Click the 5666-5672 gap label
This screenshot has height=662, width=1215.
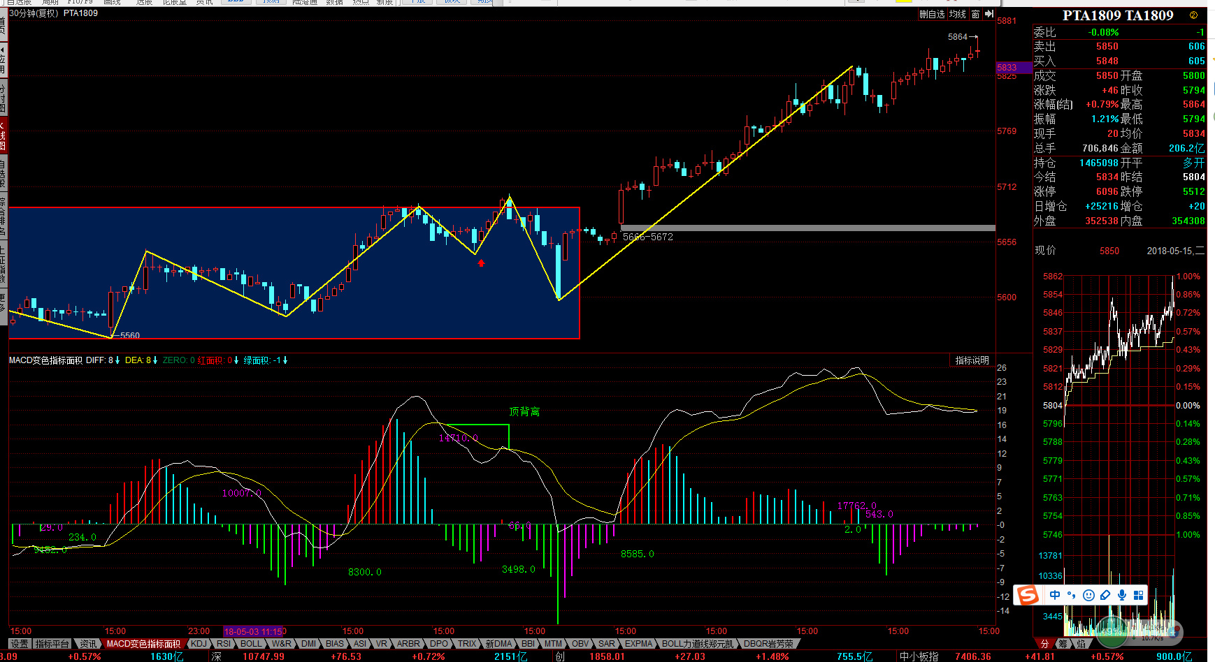point(648,237)
